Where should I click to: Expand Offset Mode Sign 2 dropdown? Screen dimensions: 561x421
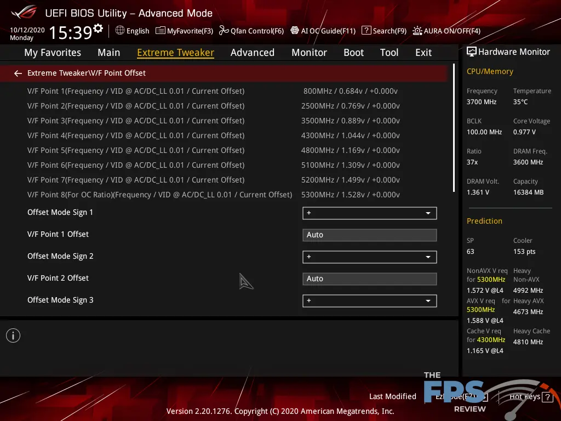pyautogui.click(x=370, y=257)
